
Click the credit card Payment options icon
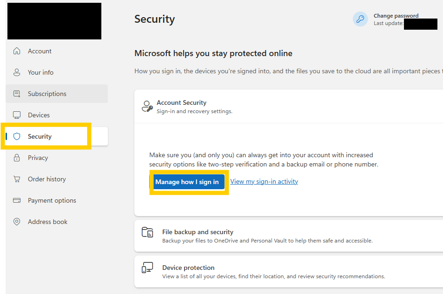click(17, 200)
